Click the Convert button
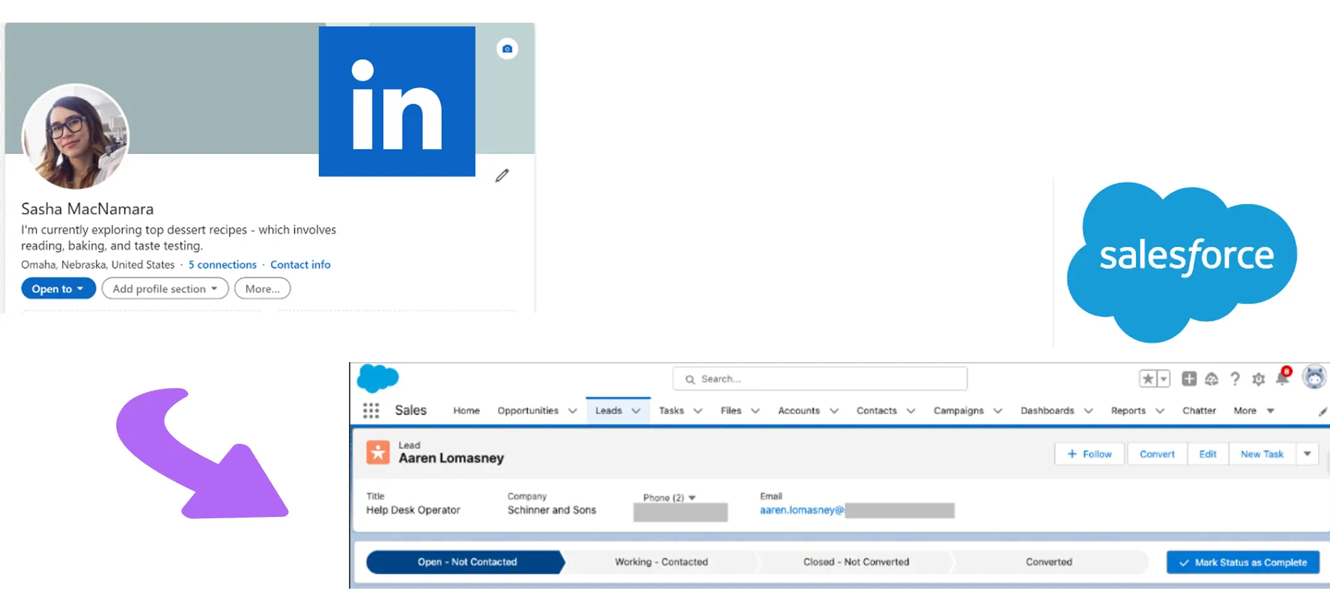This screenshot has height=600, width=1330. (1157, 454)
